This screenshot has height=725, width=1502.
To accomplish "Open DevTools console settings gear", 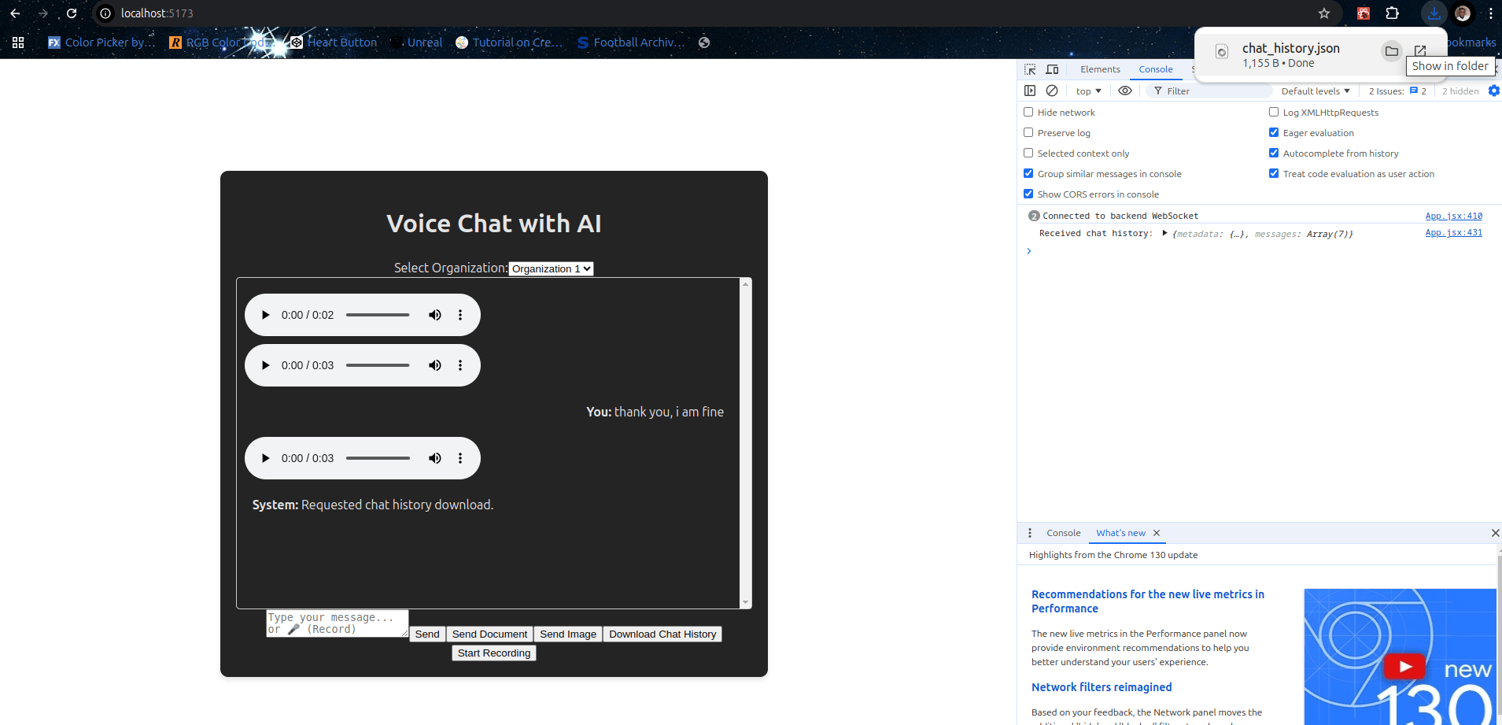I will [1494, 91].
